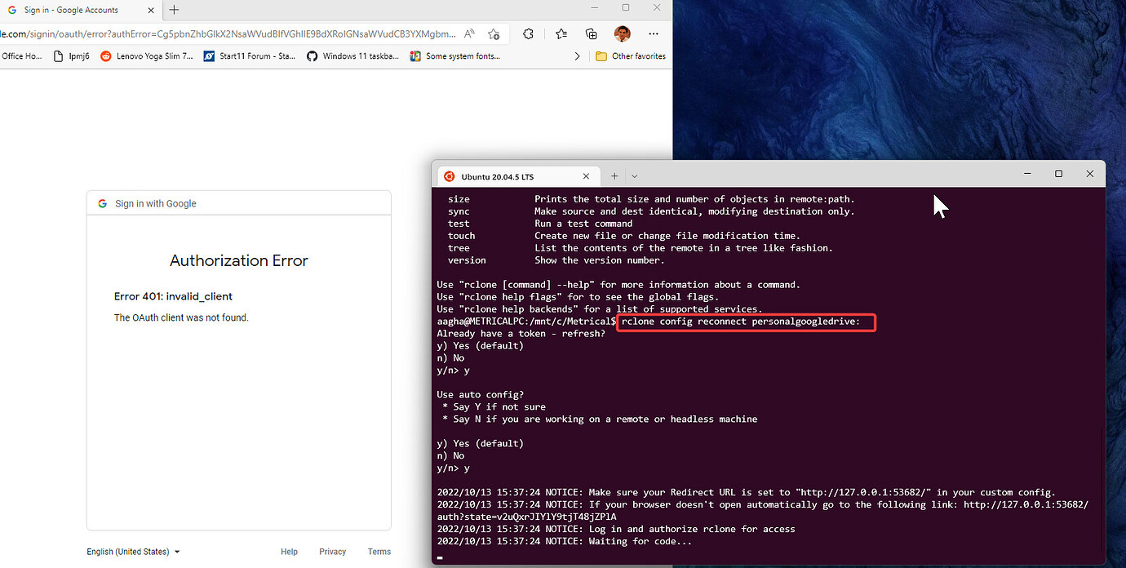1126x568 pixels.
Task: Open lpmj6 bookmark
Action: pos(72,56)
